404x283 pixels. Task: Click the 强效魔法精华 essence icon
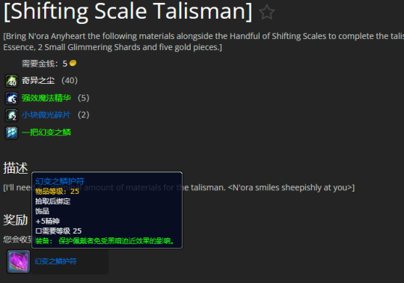coord(11,98)
